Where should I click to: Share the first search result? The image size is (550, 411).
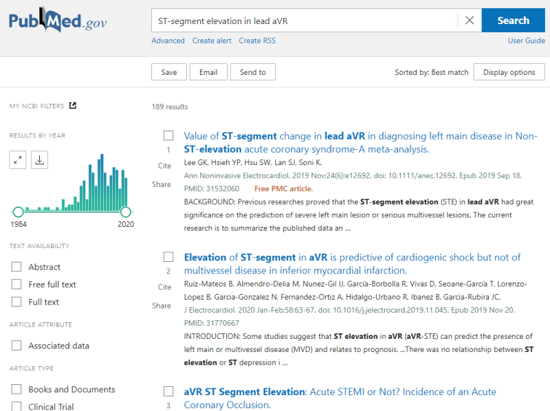[x=162, y=184]
